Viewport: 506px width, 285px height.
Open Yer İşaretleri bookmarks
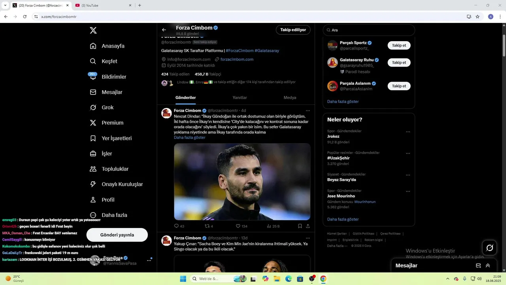pyautogui.click(x=111, y=138)
